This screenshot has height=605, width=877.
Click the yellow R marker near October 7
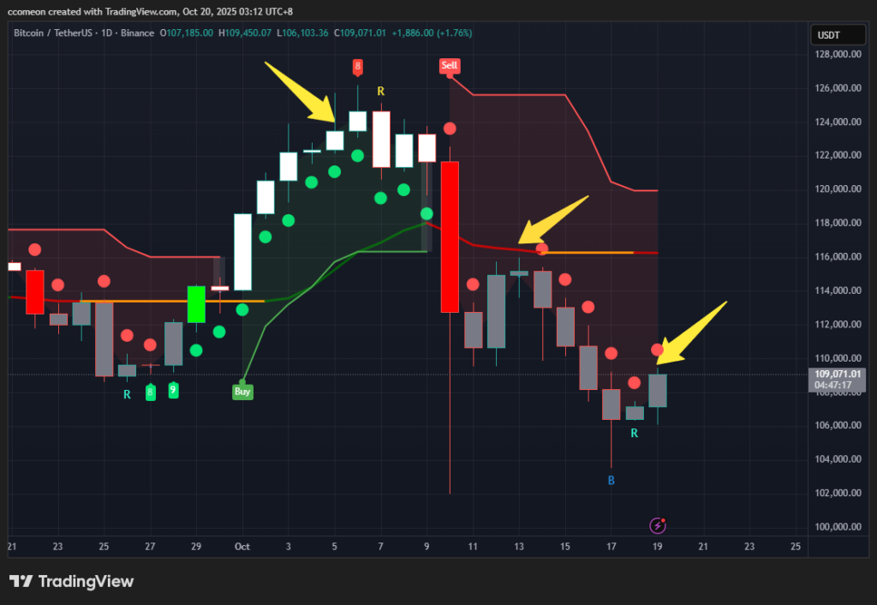(x=380, y=91)
